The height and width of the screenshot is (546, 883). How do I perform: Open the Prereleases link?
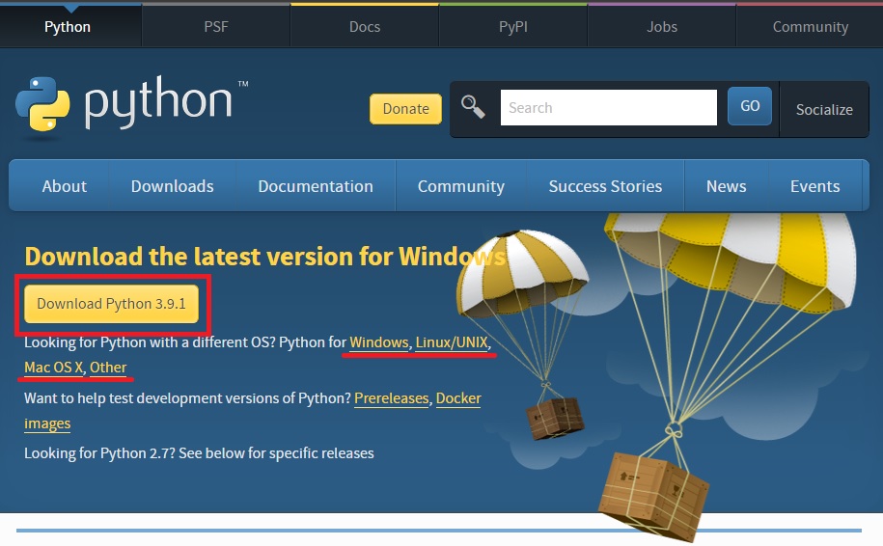[x=392, y=398]
